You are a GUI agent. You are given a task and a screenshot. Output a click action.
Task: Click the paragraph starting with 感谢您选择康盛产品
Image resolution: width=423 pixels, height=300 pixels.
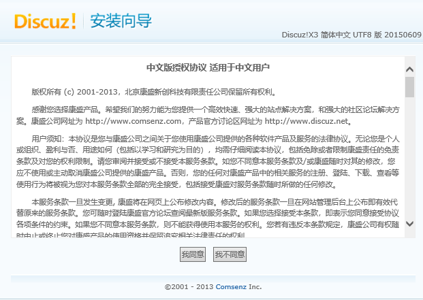point(208,116)
